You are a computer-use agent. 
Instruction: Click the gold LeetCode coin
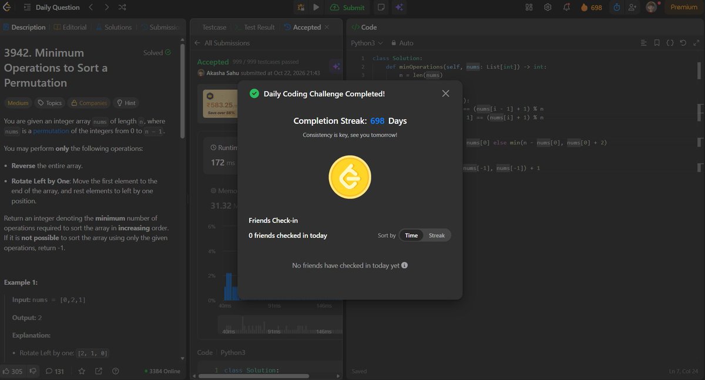click(x=350, y=178)
